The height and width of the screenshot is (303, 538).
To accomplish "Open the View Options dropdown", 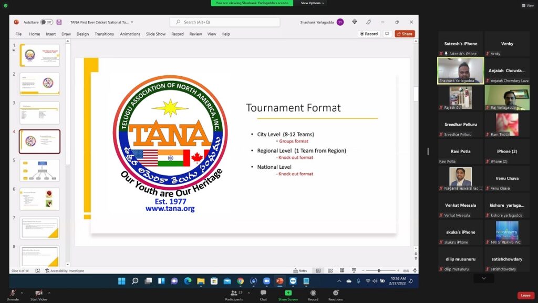I will 312,3.
